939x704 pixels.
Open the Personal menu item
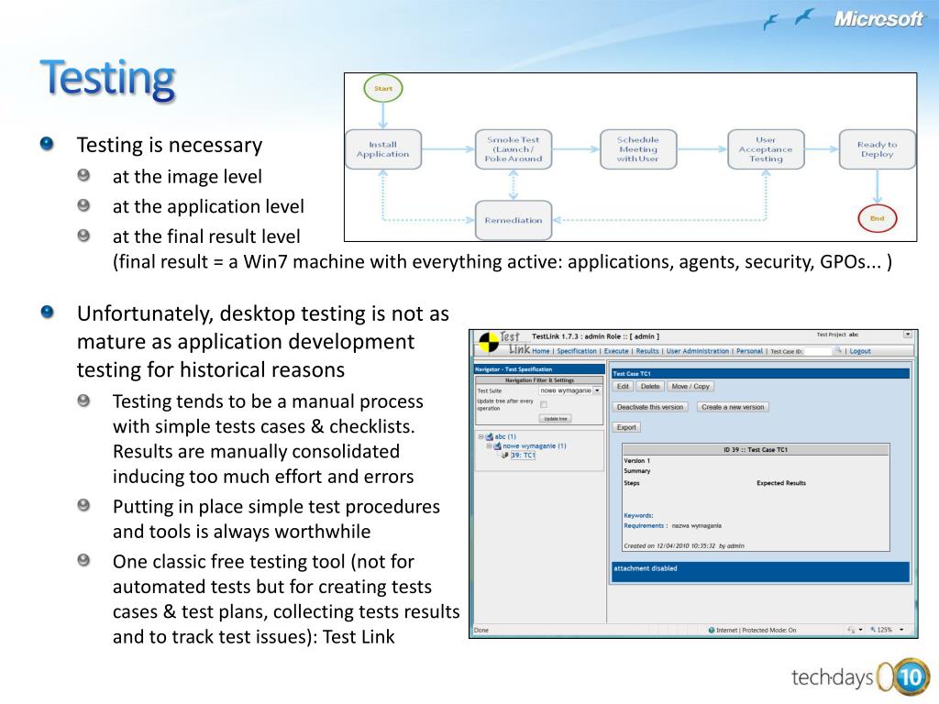750,351
